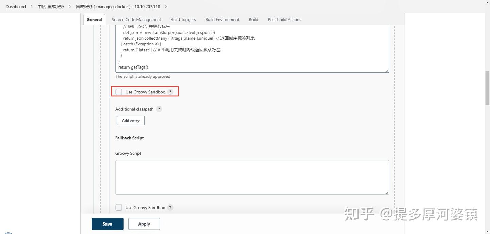Click the 'Fallback Script' heading
Image resolution: width=490 pixels, height=234 pixels.
click(129, 138)
